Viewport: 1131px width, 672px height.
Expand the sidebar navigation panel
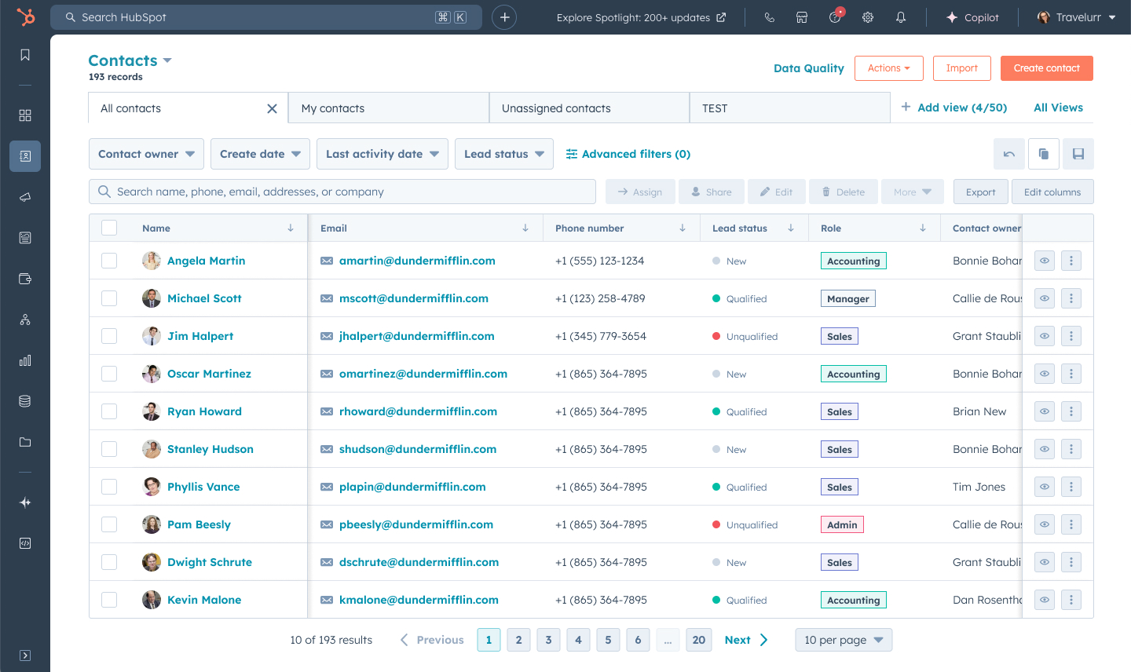point(25,656)
